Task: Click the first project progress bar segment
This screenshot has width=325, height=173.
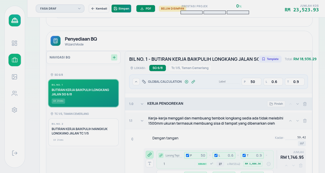Action: (191, 12)
